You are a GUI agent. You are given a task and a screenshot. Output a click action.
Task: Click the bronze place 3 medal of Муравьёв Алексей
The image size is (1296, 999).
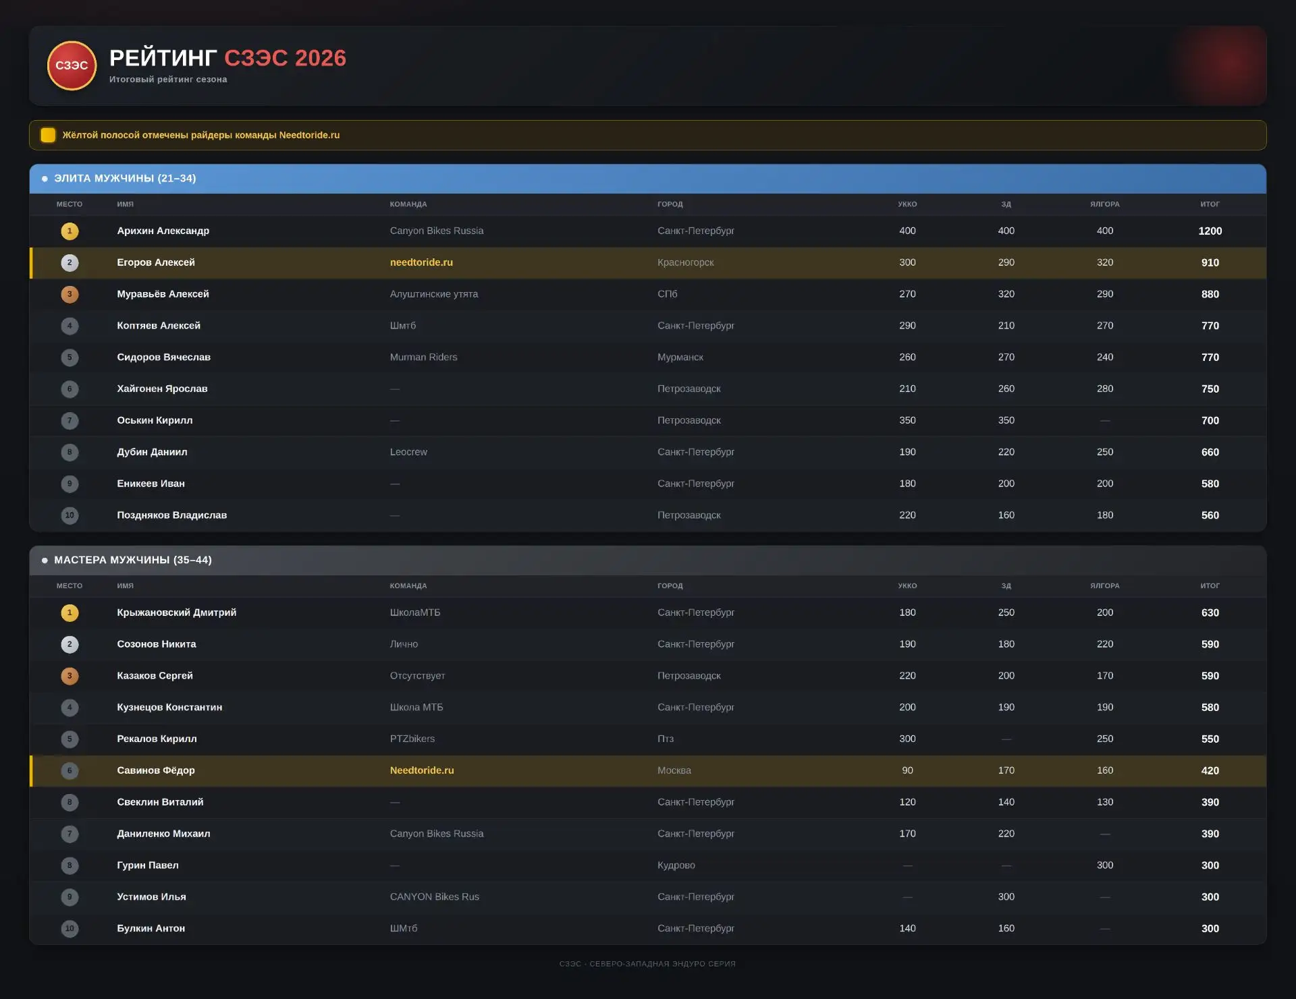tap(70, 294)
